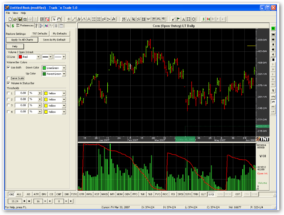Viewport: 284px width, 215px height.
Task: Toggle Volume in Status Bar checkbox
Action: coord(8,83)
